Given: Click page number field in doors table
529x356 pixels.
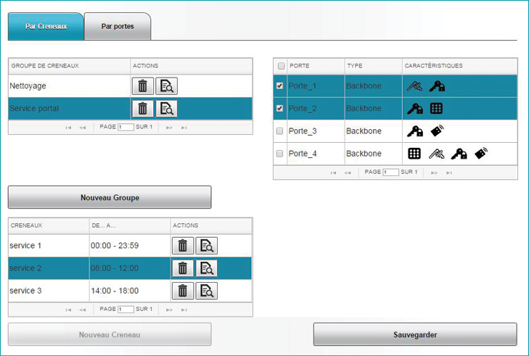Looking at the screenshot, I should [390, 173].
